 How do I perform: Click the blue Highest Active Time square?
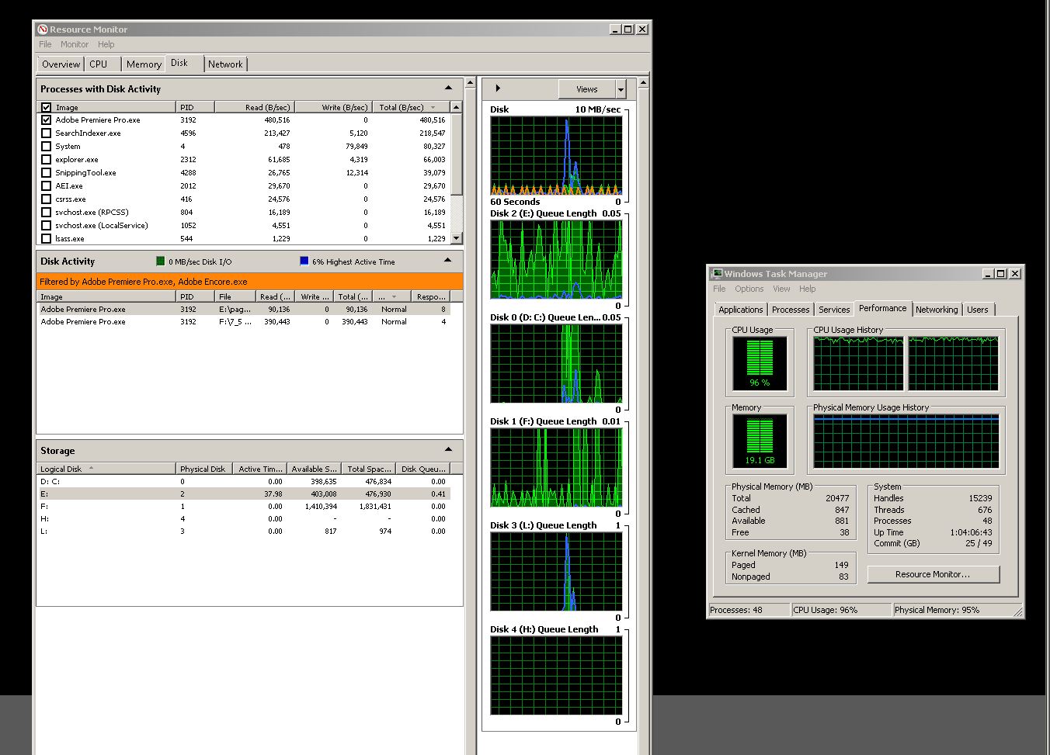point(304,261)
